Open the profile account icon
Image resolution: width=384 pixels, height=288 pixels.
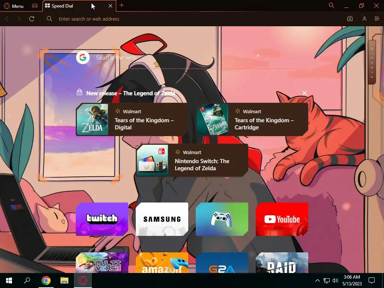pos(364,19)
